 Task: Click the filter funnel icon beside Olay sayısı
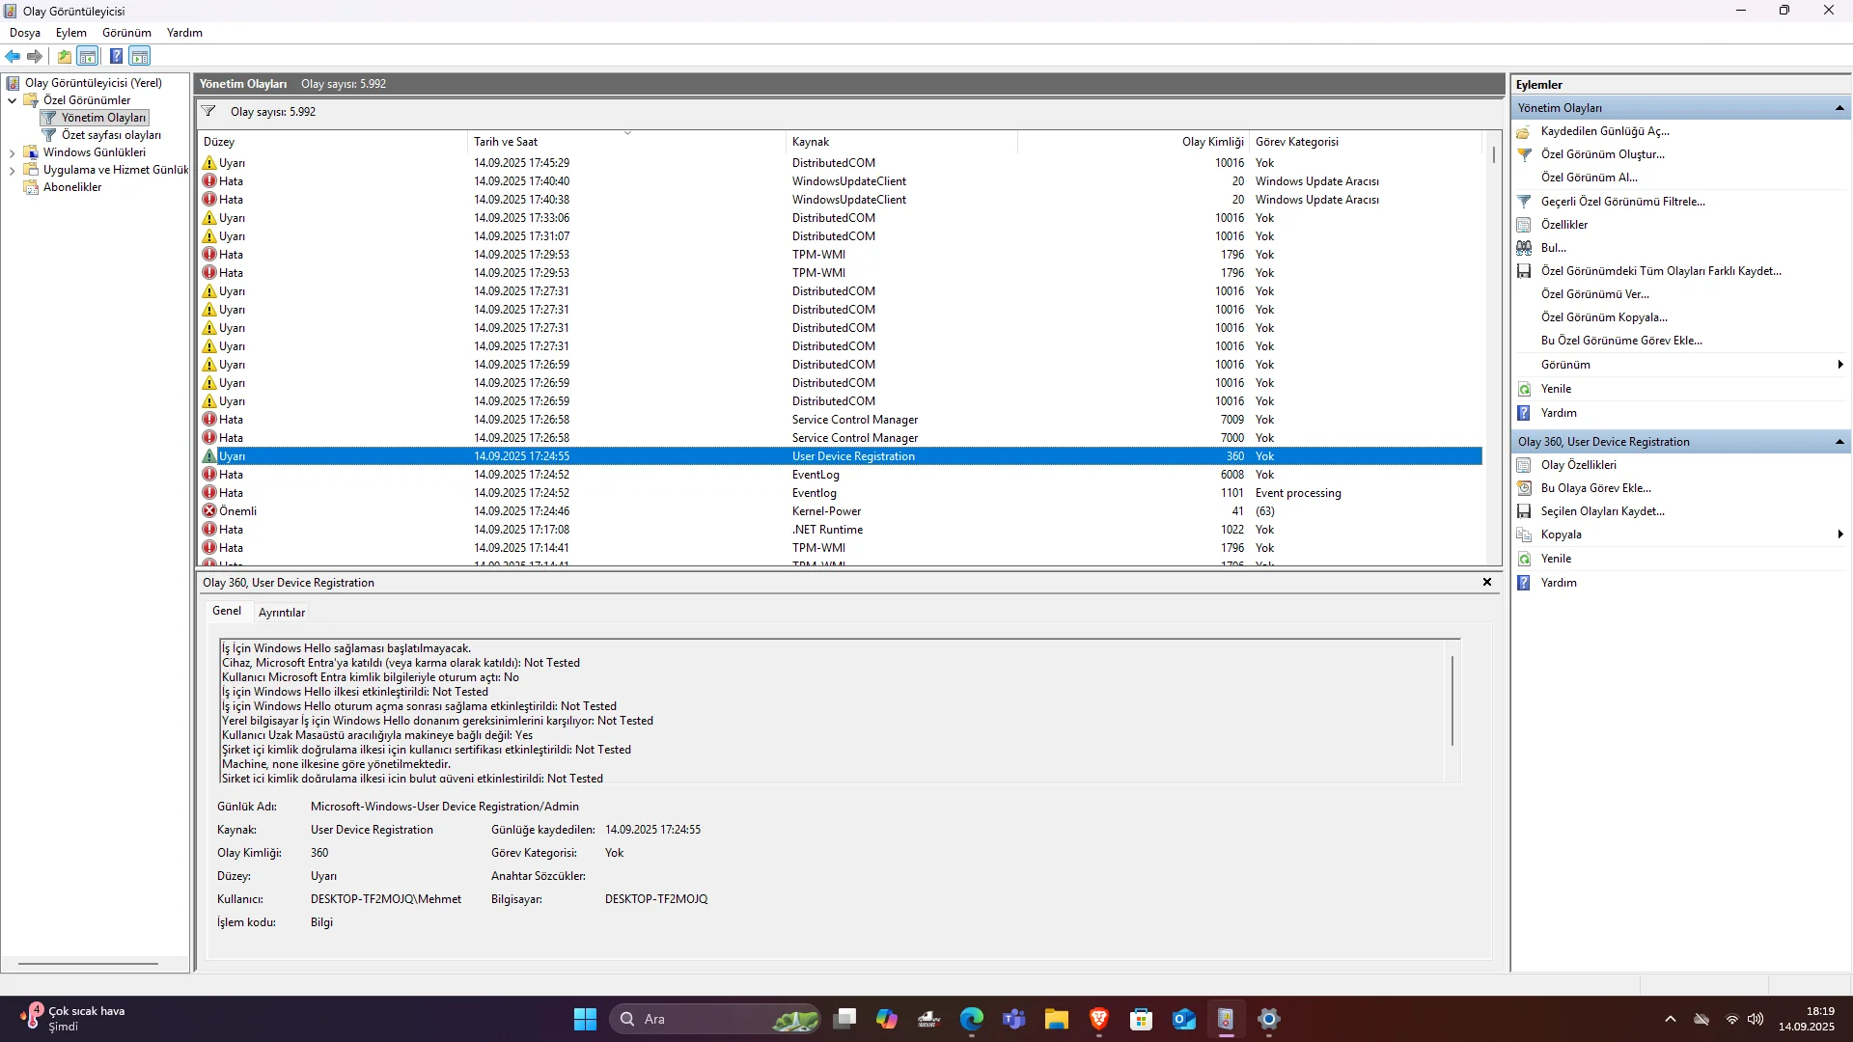pyautogui.click(x=208, y=112)
